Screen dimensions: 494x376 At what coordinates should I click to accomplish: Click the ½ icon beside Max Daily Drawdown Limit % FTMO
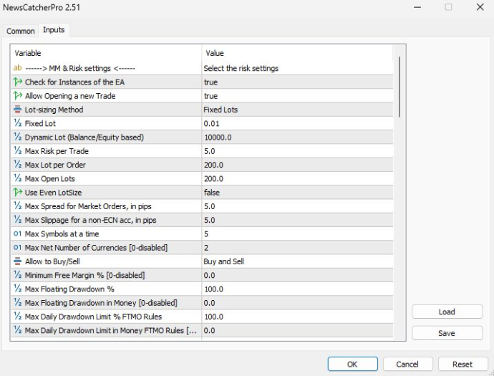[18, 317]
